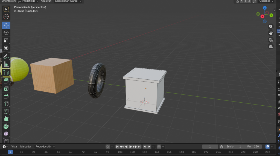Expand the Arrastrar Seleccionar (Marco) dropdown
The width and height of the screenshot is (280, 156).
pos(68,1)
